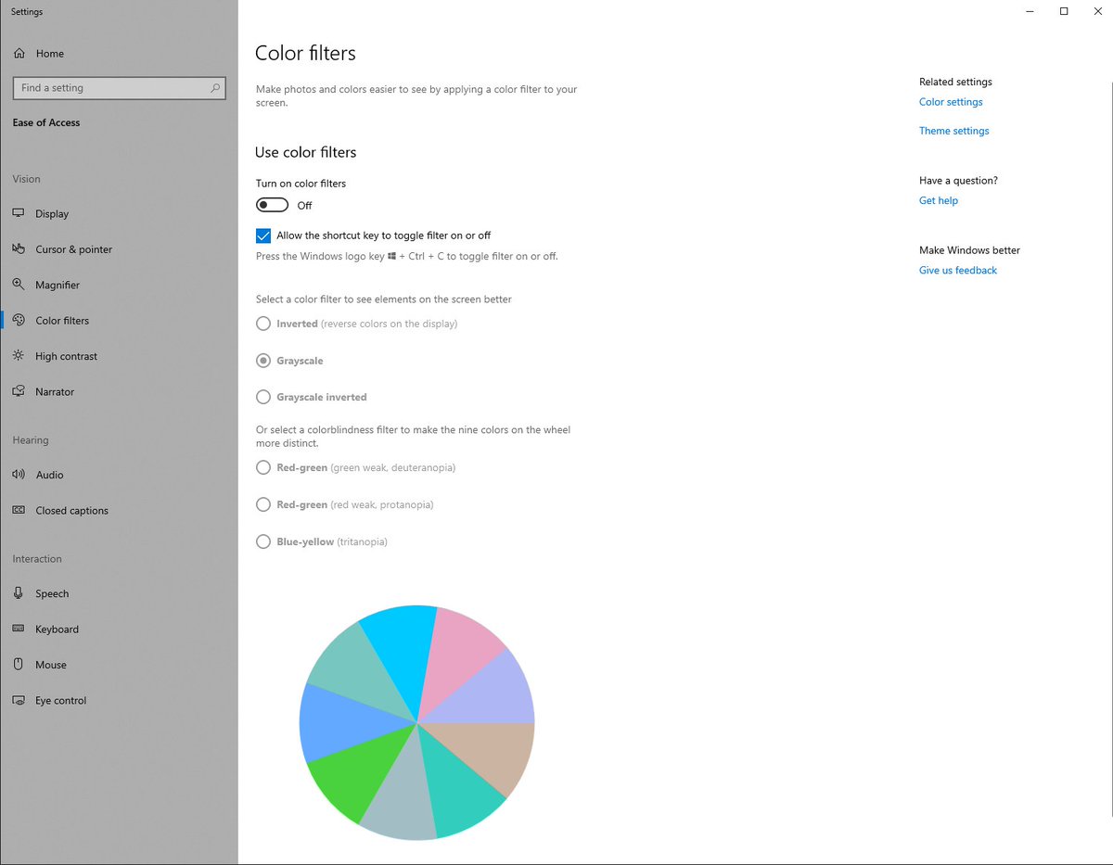This screenshot has width=1113, height=865.
Task: Click the Find a setting search box
Action: (x=119, y=88)
